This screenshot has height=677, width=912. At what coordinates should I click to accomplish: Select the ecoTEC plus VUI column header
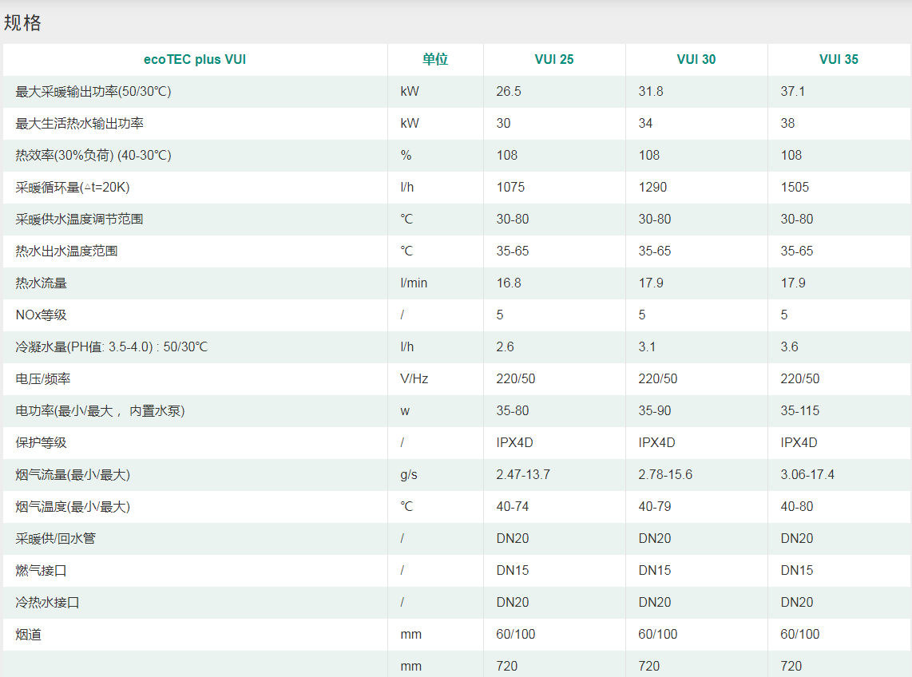[195, 59]
